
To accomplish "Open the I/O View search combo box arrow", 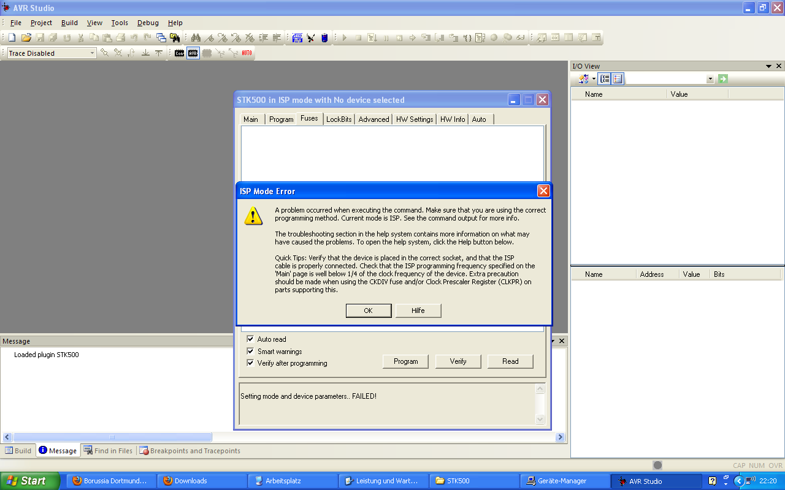I will 710,79.
